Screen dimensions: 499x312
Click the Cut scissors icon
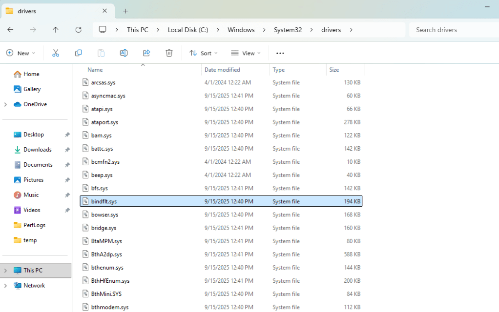(x=56, y=53)
